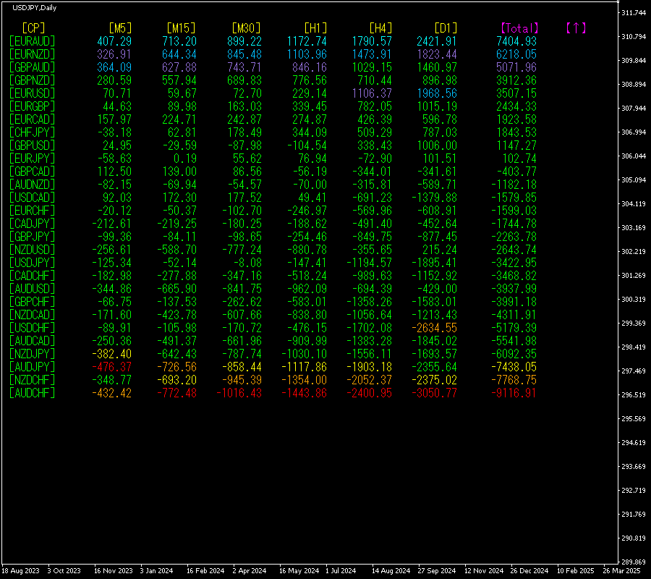Select the [GBPAUD] pair label
The height and width of the screenshot is (579, 651).
(32, 67)
